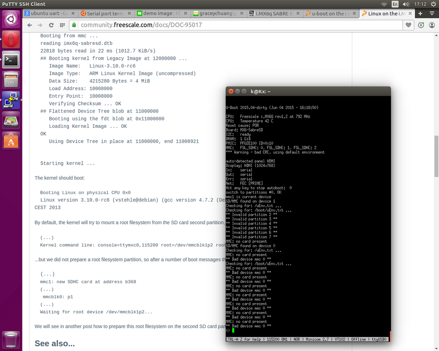Close the 'u-boot on the i.' tab
Image resolution: width=439 pixels, height=351 pixels.
(354, 14)
